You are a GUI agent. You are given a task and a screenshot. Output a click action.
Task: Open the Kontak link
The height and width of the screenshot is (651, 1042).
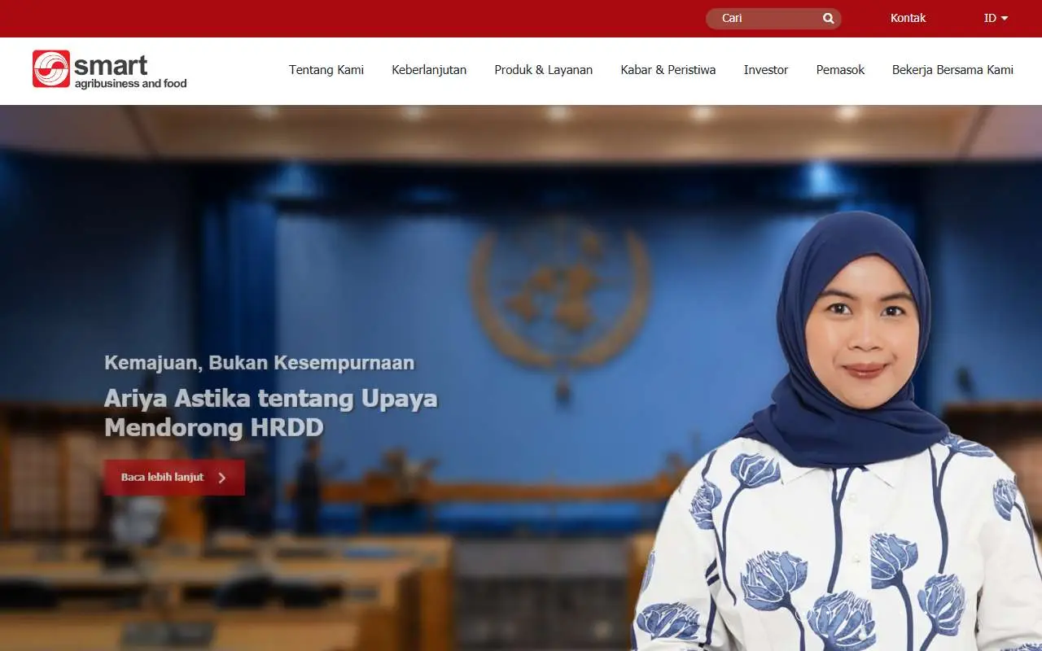coord(908,18)
